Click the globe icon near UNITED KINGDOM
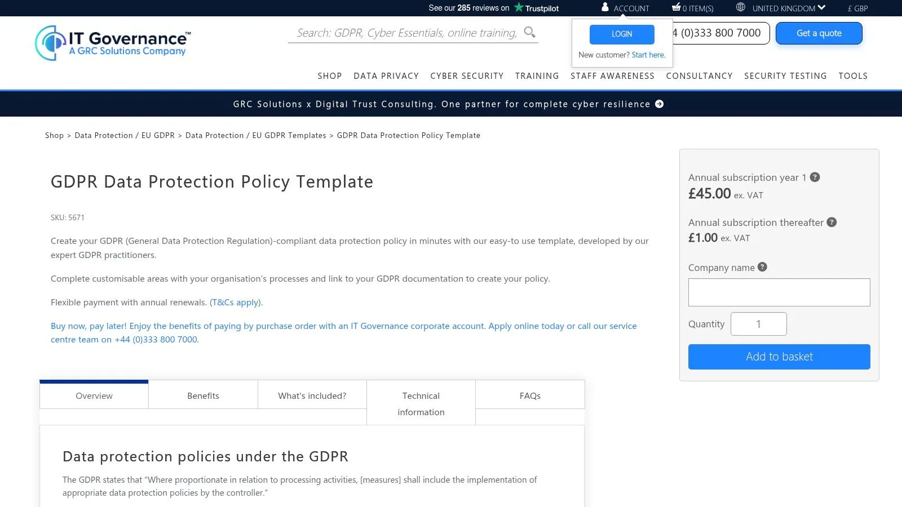Viewport: 902px width, 507px height. (x=740, y=7)
